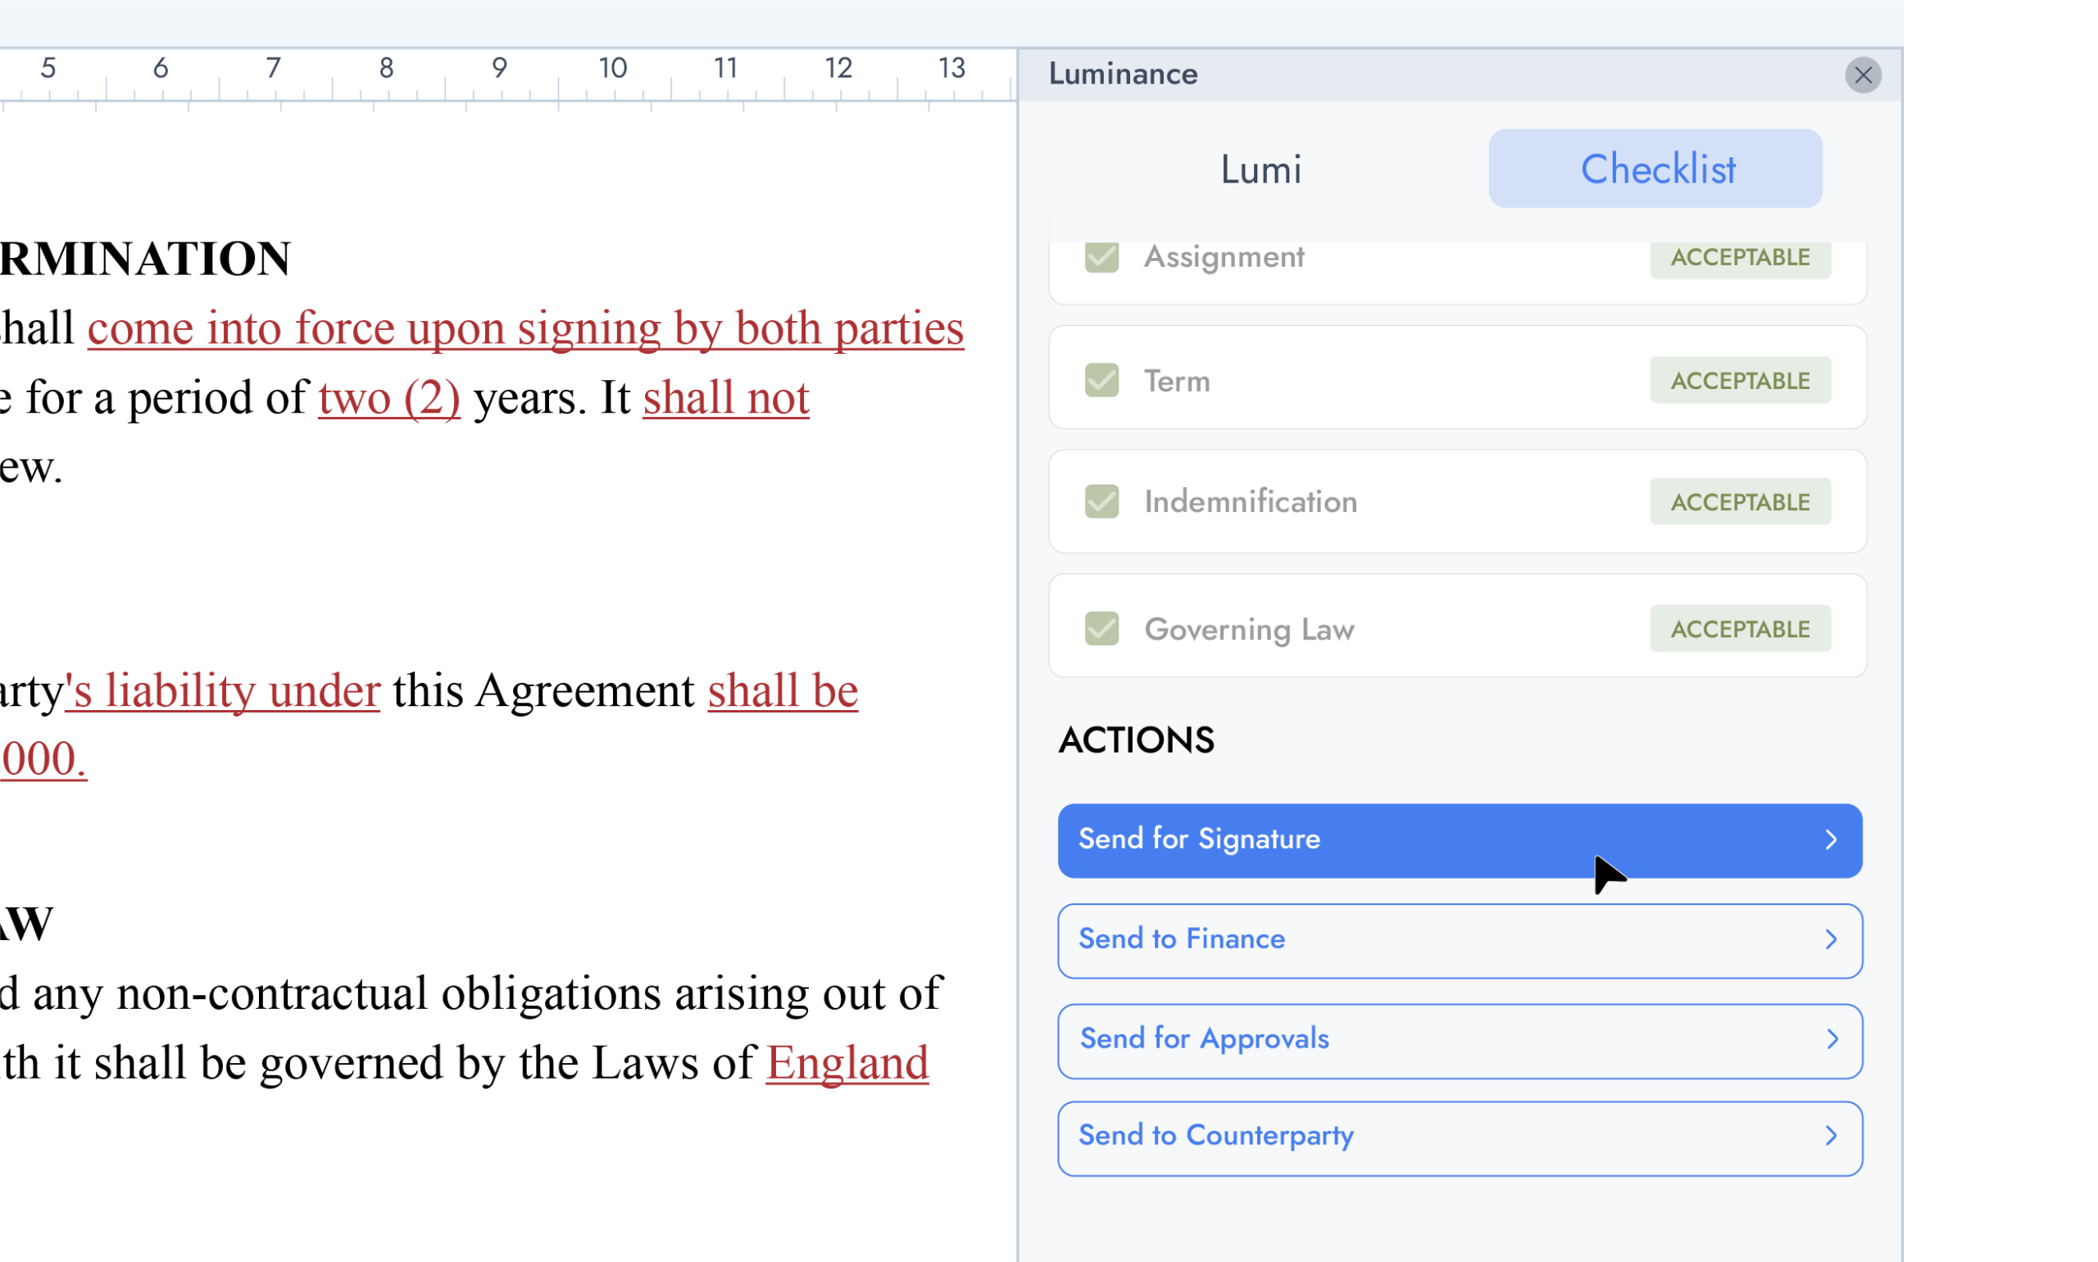Click the Send to Counterparty chevron arrow
The width and height of the screenshot is (2098, 1262).
click(x=1831, y=1136)
